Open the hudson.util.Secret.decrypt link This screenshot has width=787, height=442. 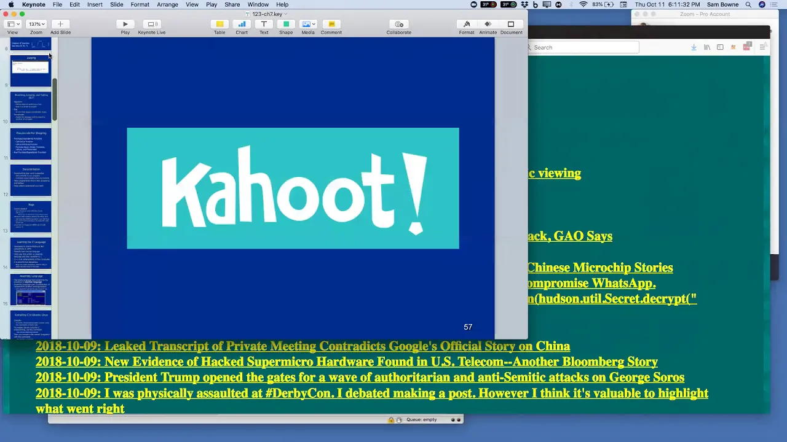[612, 299]
